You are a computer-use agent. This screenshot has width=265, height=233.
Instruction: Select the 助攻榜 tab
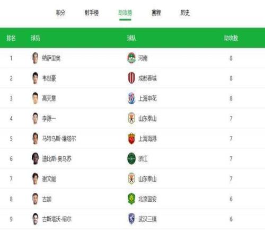[125, 13]
